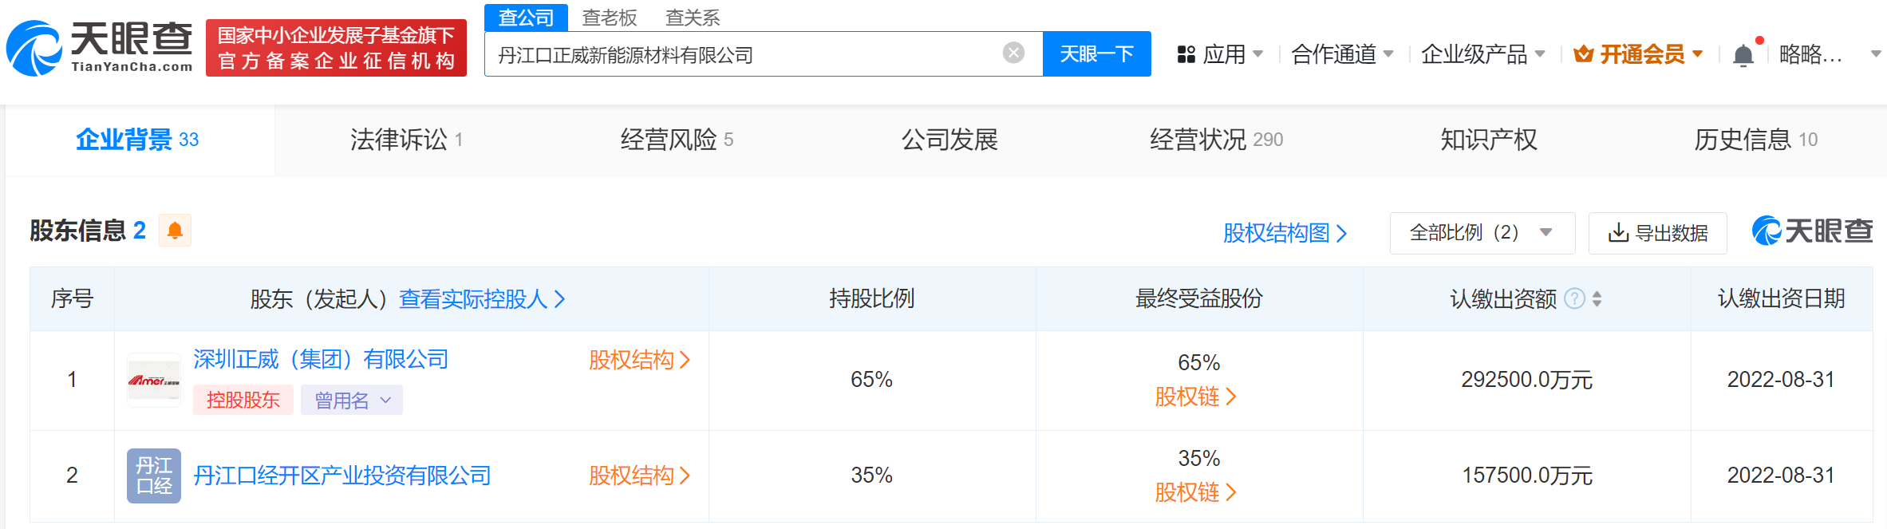Open 丹江口经开区产业投资有限公司 company link
The image size is (1887, 529).
click(342, 476)
